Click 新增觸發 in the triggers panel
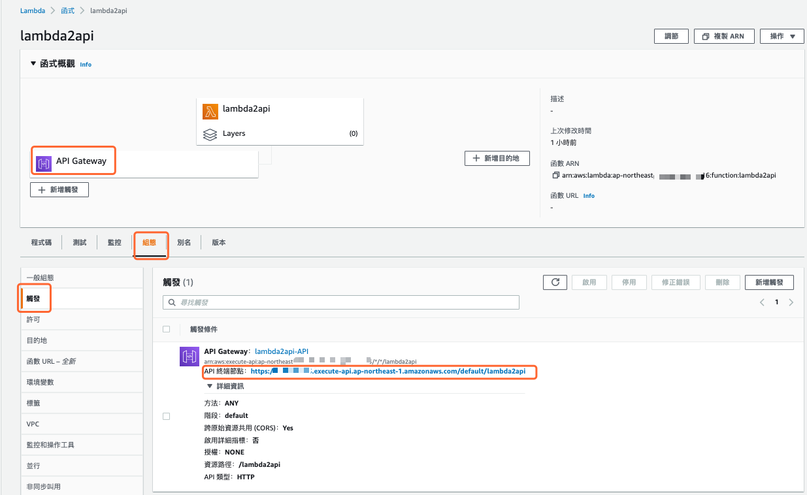This screenshot has height=495, width=807. (769, 282)
